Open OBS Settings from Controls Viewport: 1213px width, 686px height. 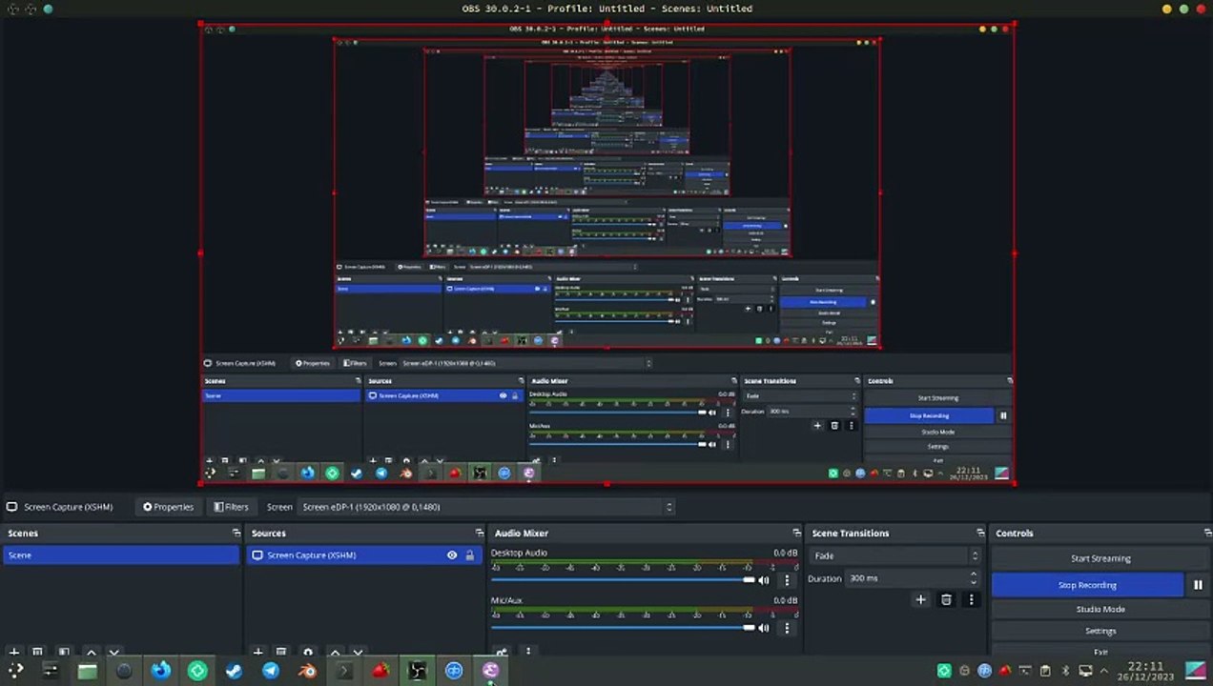[1100, 631]
